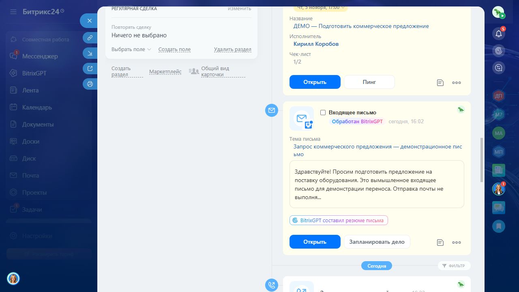Open more actions menu on the task card
519x292 pixels.
coord(457,83)
